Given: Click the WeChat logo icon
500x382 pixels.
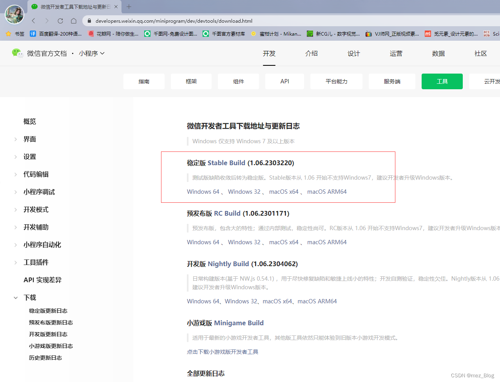Looking at the screenshot, I should (x=18, y=53).
